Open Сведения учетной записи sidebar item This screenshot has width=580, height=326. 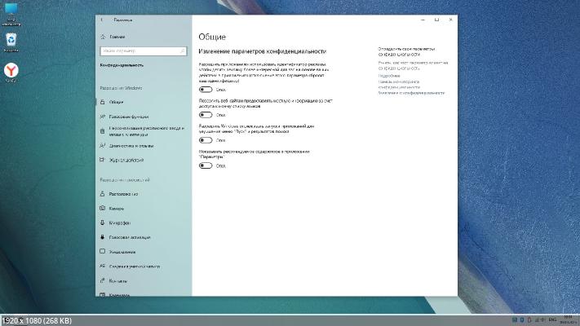134,266
